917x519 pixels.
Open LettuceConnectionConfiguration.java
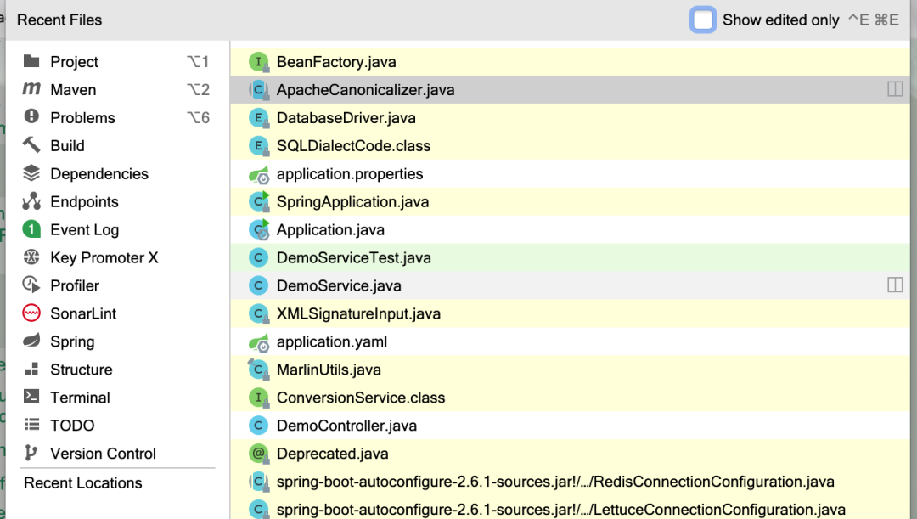[x=571, y=508]
